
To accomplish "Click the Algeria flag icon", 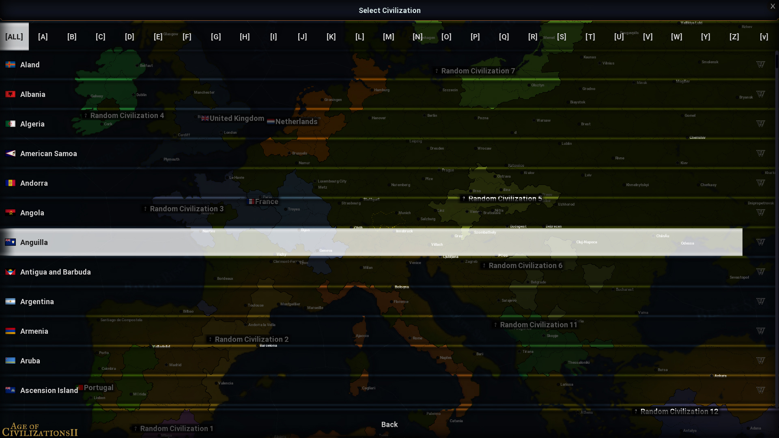I will (x=10, y=124).
